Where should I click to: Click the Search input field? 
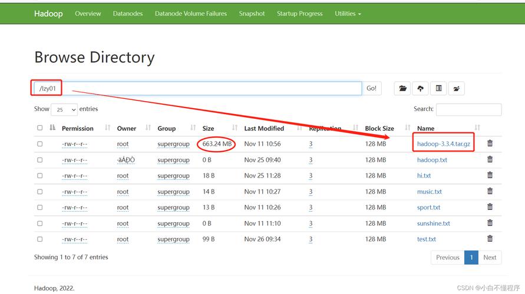pos(468,109)
